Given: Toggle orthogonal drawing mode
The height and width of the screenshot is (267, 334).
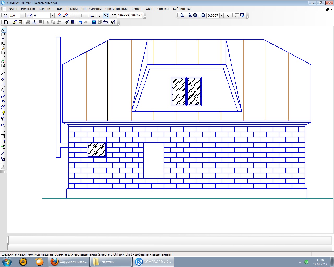Looking at the screenshot, I should tap(100, 15).
